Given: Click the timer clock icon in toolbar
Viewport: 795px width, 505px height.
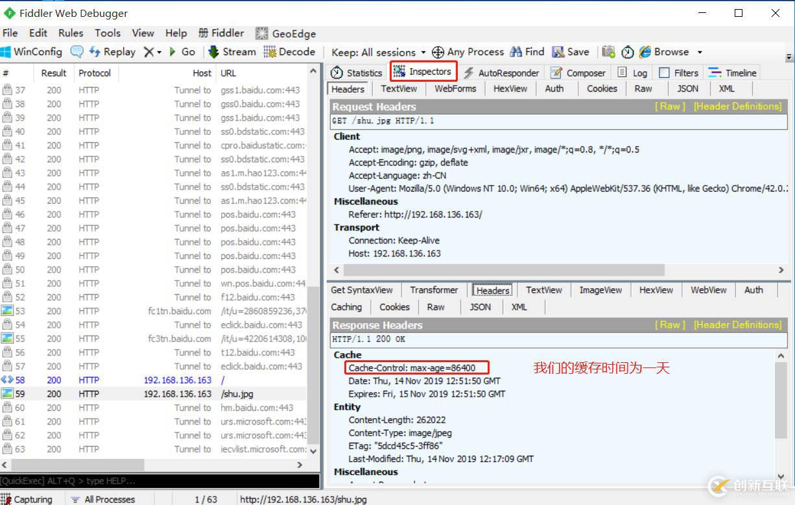Looking at the screenshot, I should click(x=627, y=52).
